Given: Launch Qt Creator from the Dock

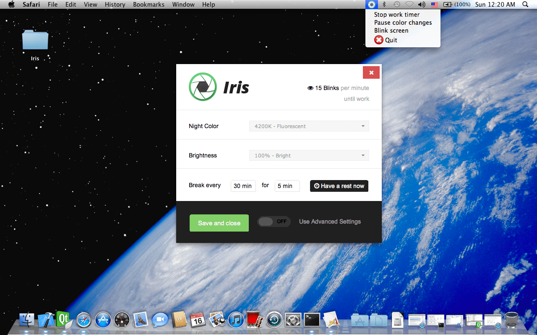Looking at the screenshot, I should point(64,320).
